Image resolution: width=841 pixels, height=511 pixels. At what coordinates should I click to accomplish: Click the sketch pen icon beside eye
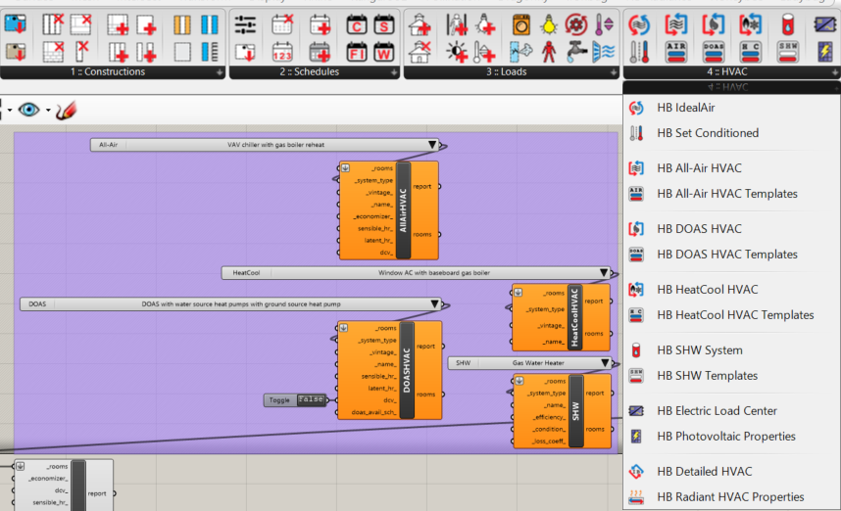pyautogui.click(x=66, y=110)
